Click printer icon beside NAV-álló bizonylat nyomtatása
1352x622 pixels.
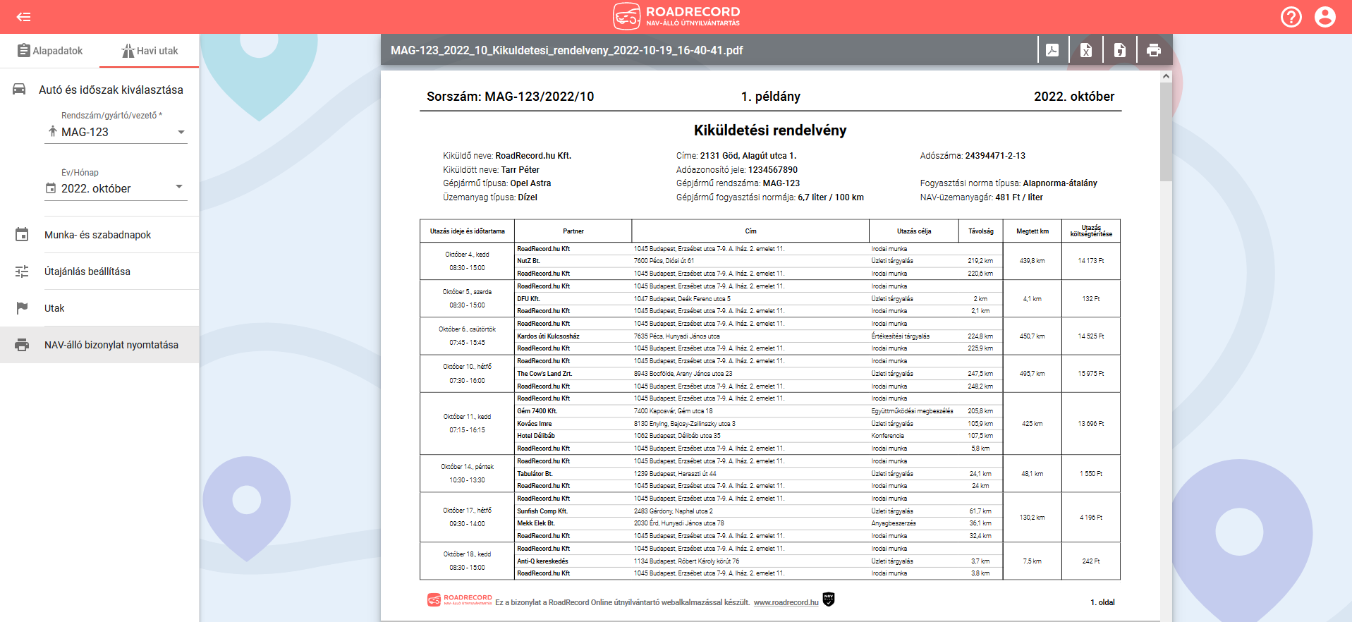pos(22,345)
